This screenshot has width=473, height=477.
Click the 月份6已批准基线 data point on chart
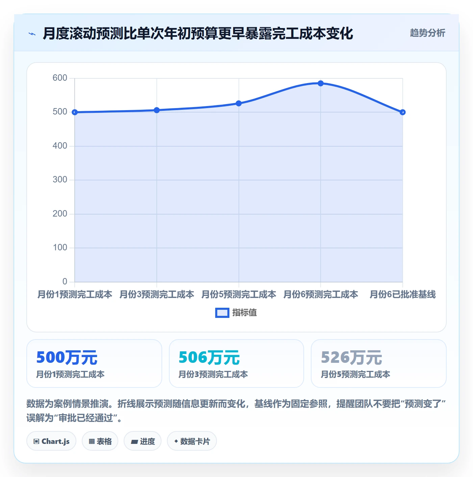point(403,112)
